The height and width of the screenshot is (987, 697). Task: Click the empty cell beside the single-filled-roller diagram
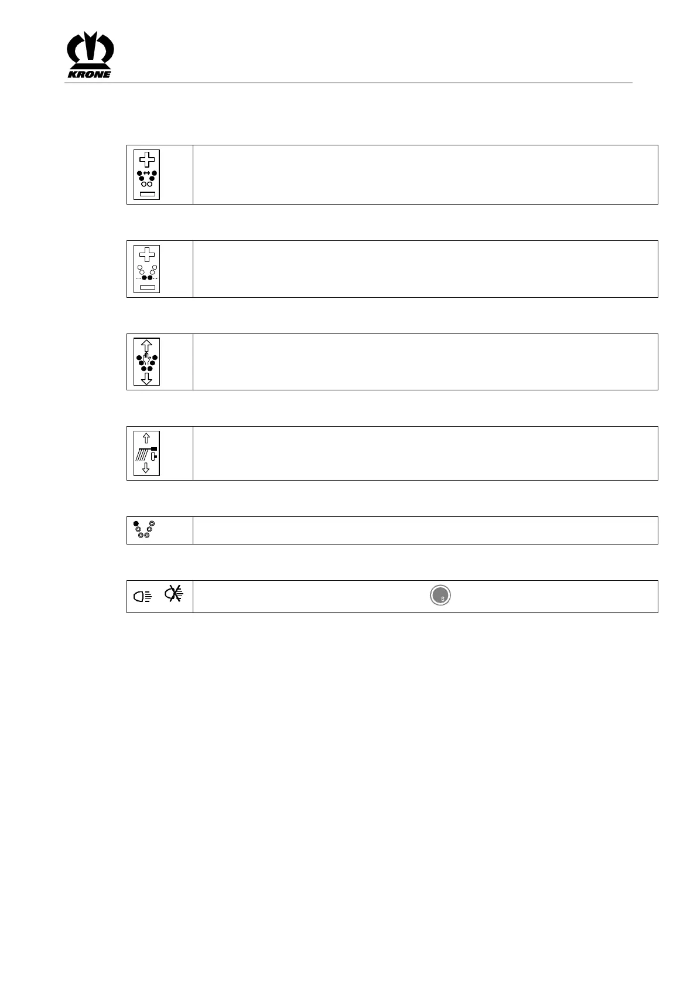(425, 530)
